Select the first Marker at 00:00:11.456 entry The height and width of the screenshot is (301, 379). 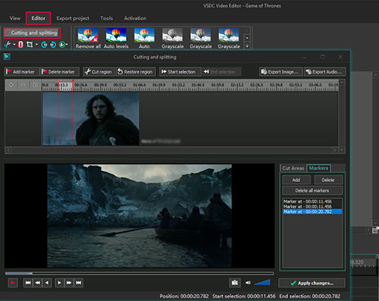pos(312,202)
